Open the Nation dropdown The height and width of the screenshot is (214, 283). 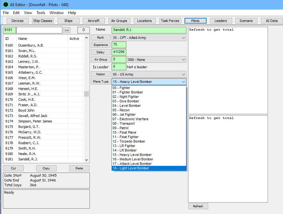[x=149, y=74]
